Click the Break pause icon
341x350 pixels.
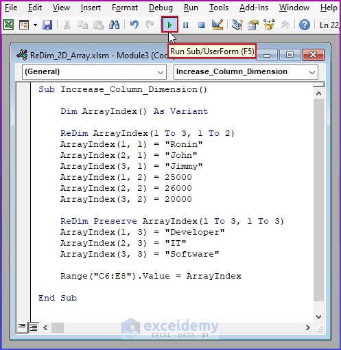point(186,25)
